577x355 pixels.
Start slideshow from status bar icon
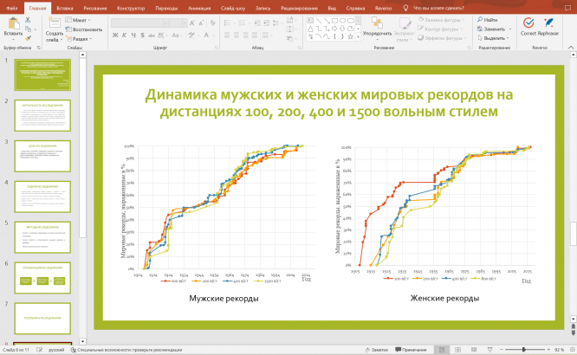click(x=489, y=350)
